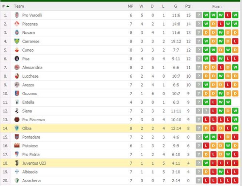Click the Team column header
The image size is (242, 186).
pos(19,6)
